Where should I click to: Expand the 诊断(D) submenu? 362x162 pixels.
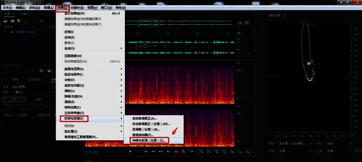click(90, 80)
